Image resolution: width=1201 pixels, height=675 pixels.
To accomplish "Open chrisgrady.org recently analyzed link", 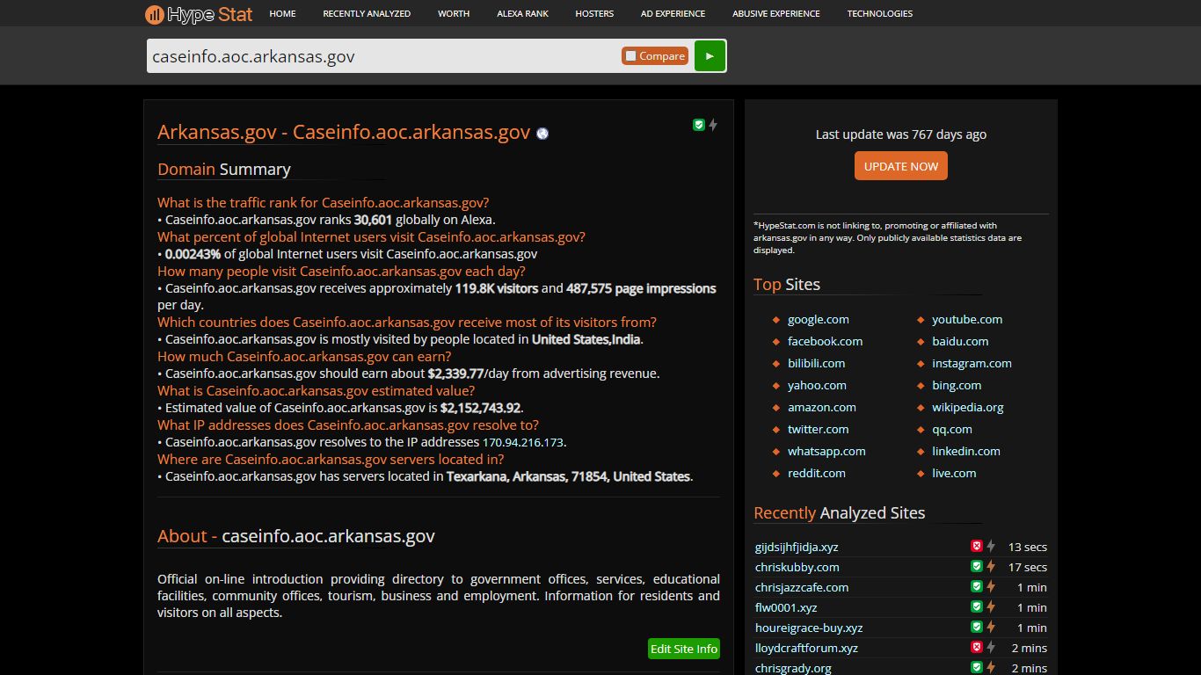I will (793, 668).
